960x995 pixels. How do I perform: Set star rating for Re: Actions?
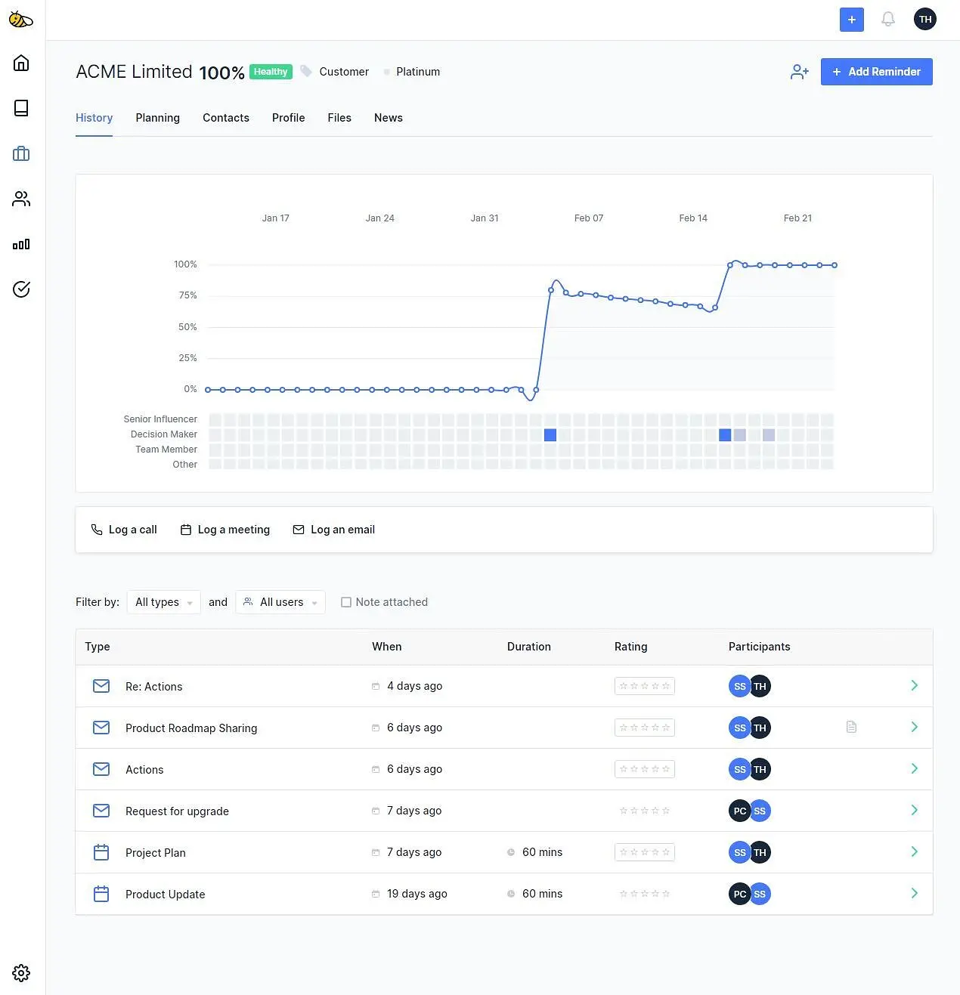click(645, 686)
